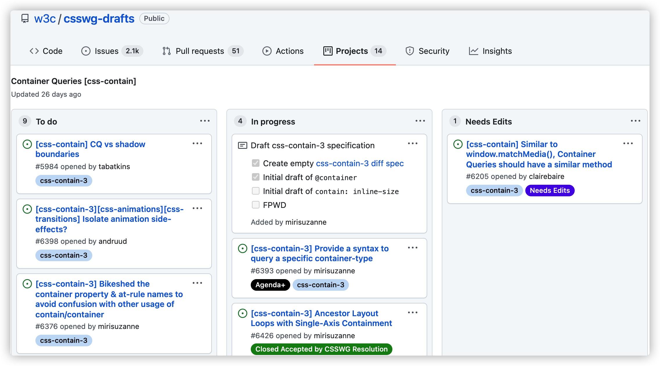Click the purple Needs Edits label
Screen dimensions: 660x366
click(549, 191)
